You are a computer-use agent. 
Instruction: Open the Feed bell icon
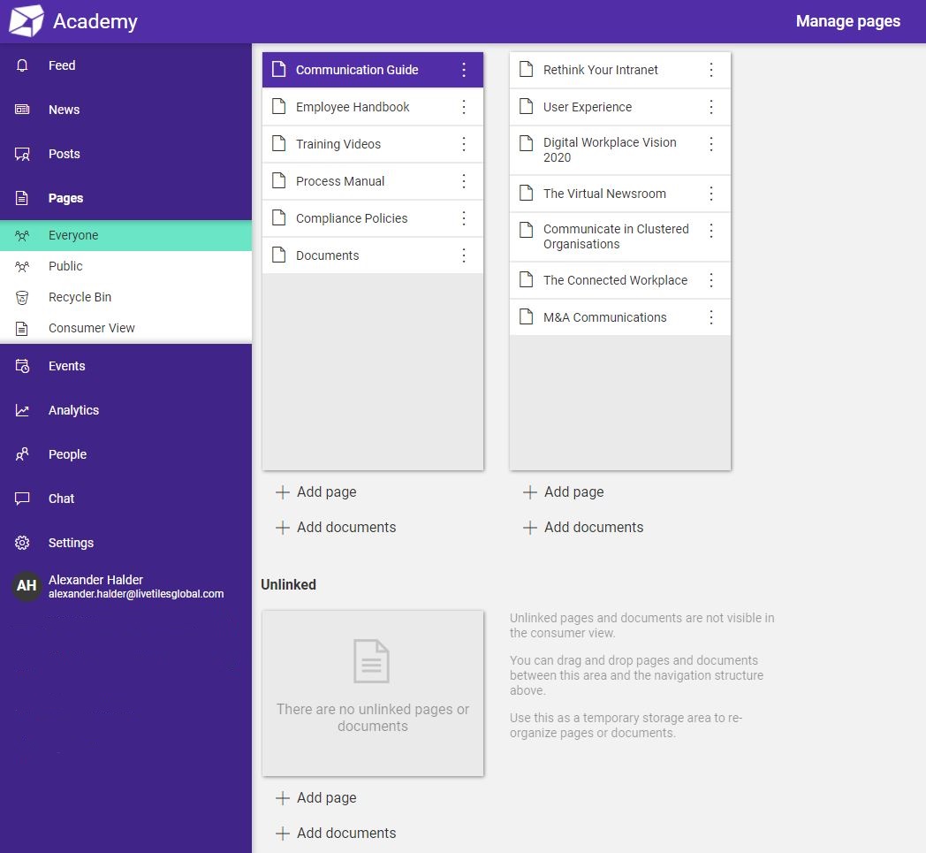[x=22, y=65]
